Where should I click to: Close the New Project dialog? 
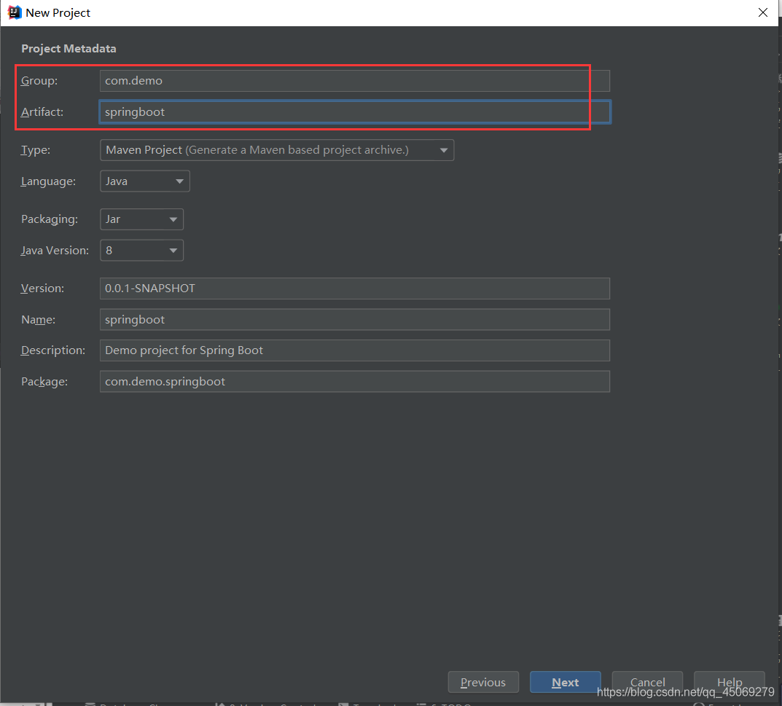tap(762, 12)
